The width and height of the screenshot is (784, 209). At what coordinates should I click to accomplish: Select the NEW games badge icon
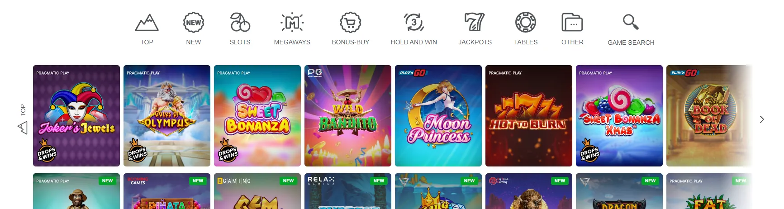pos(194,23)
